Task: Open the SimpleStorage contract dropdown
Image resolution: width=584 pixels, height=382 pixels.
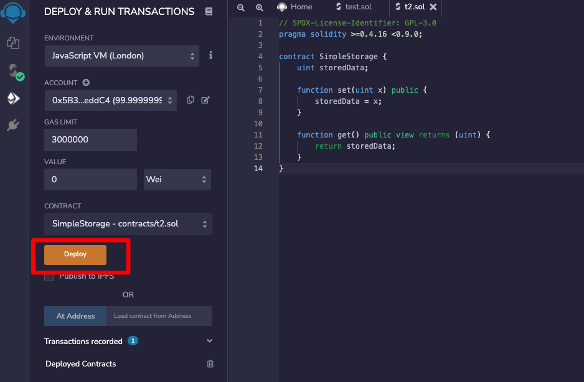Action: pos(128,224)
